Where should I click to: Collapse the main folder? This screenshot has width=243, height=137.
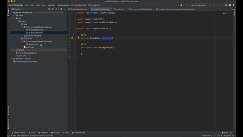coord(17,21)
